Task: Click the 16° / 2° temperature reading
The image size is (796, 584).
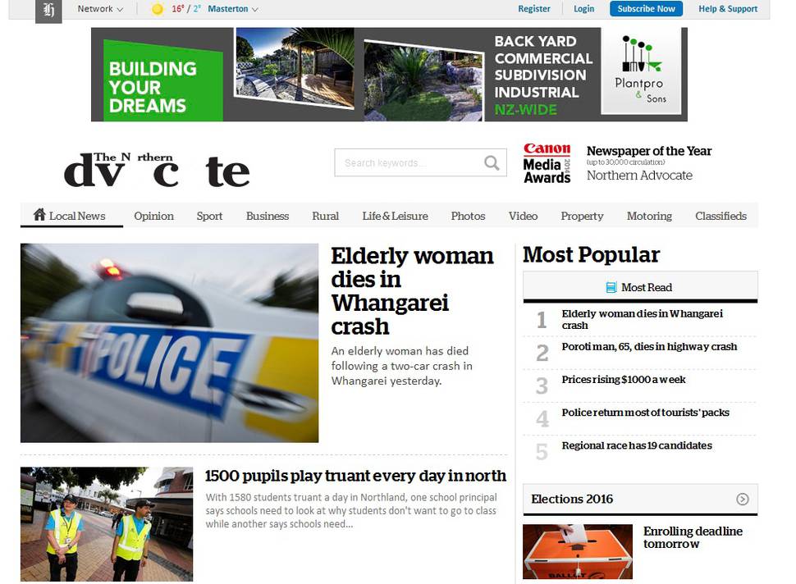Action: click(186, 9)
